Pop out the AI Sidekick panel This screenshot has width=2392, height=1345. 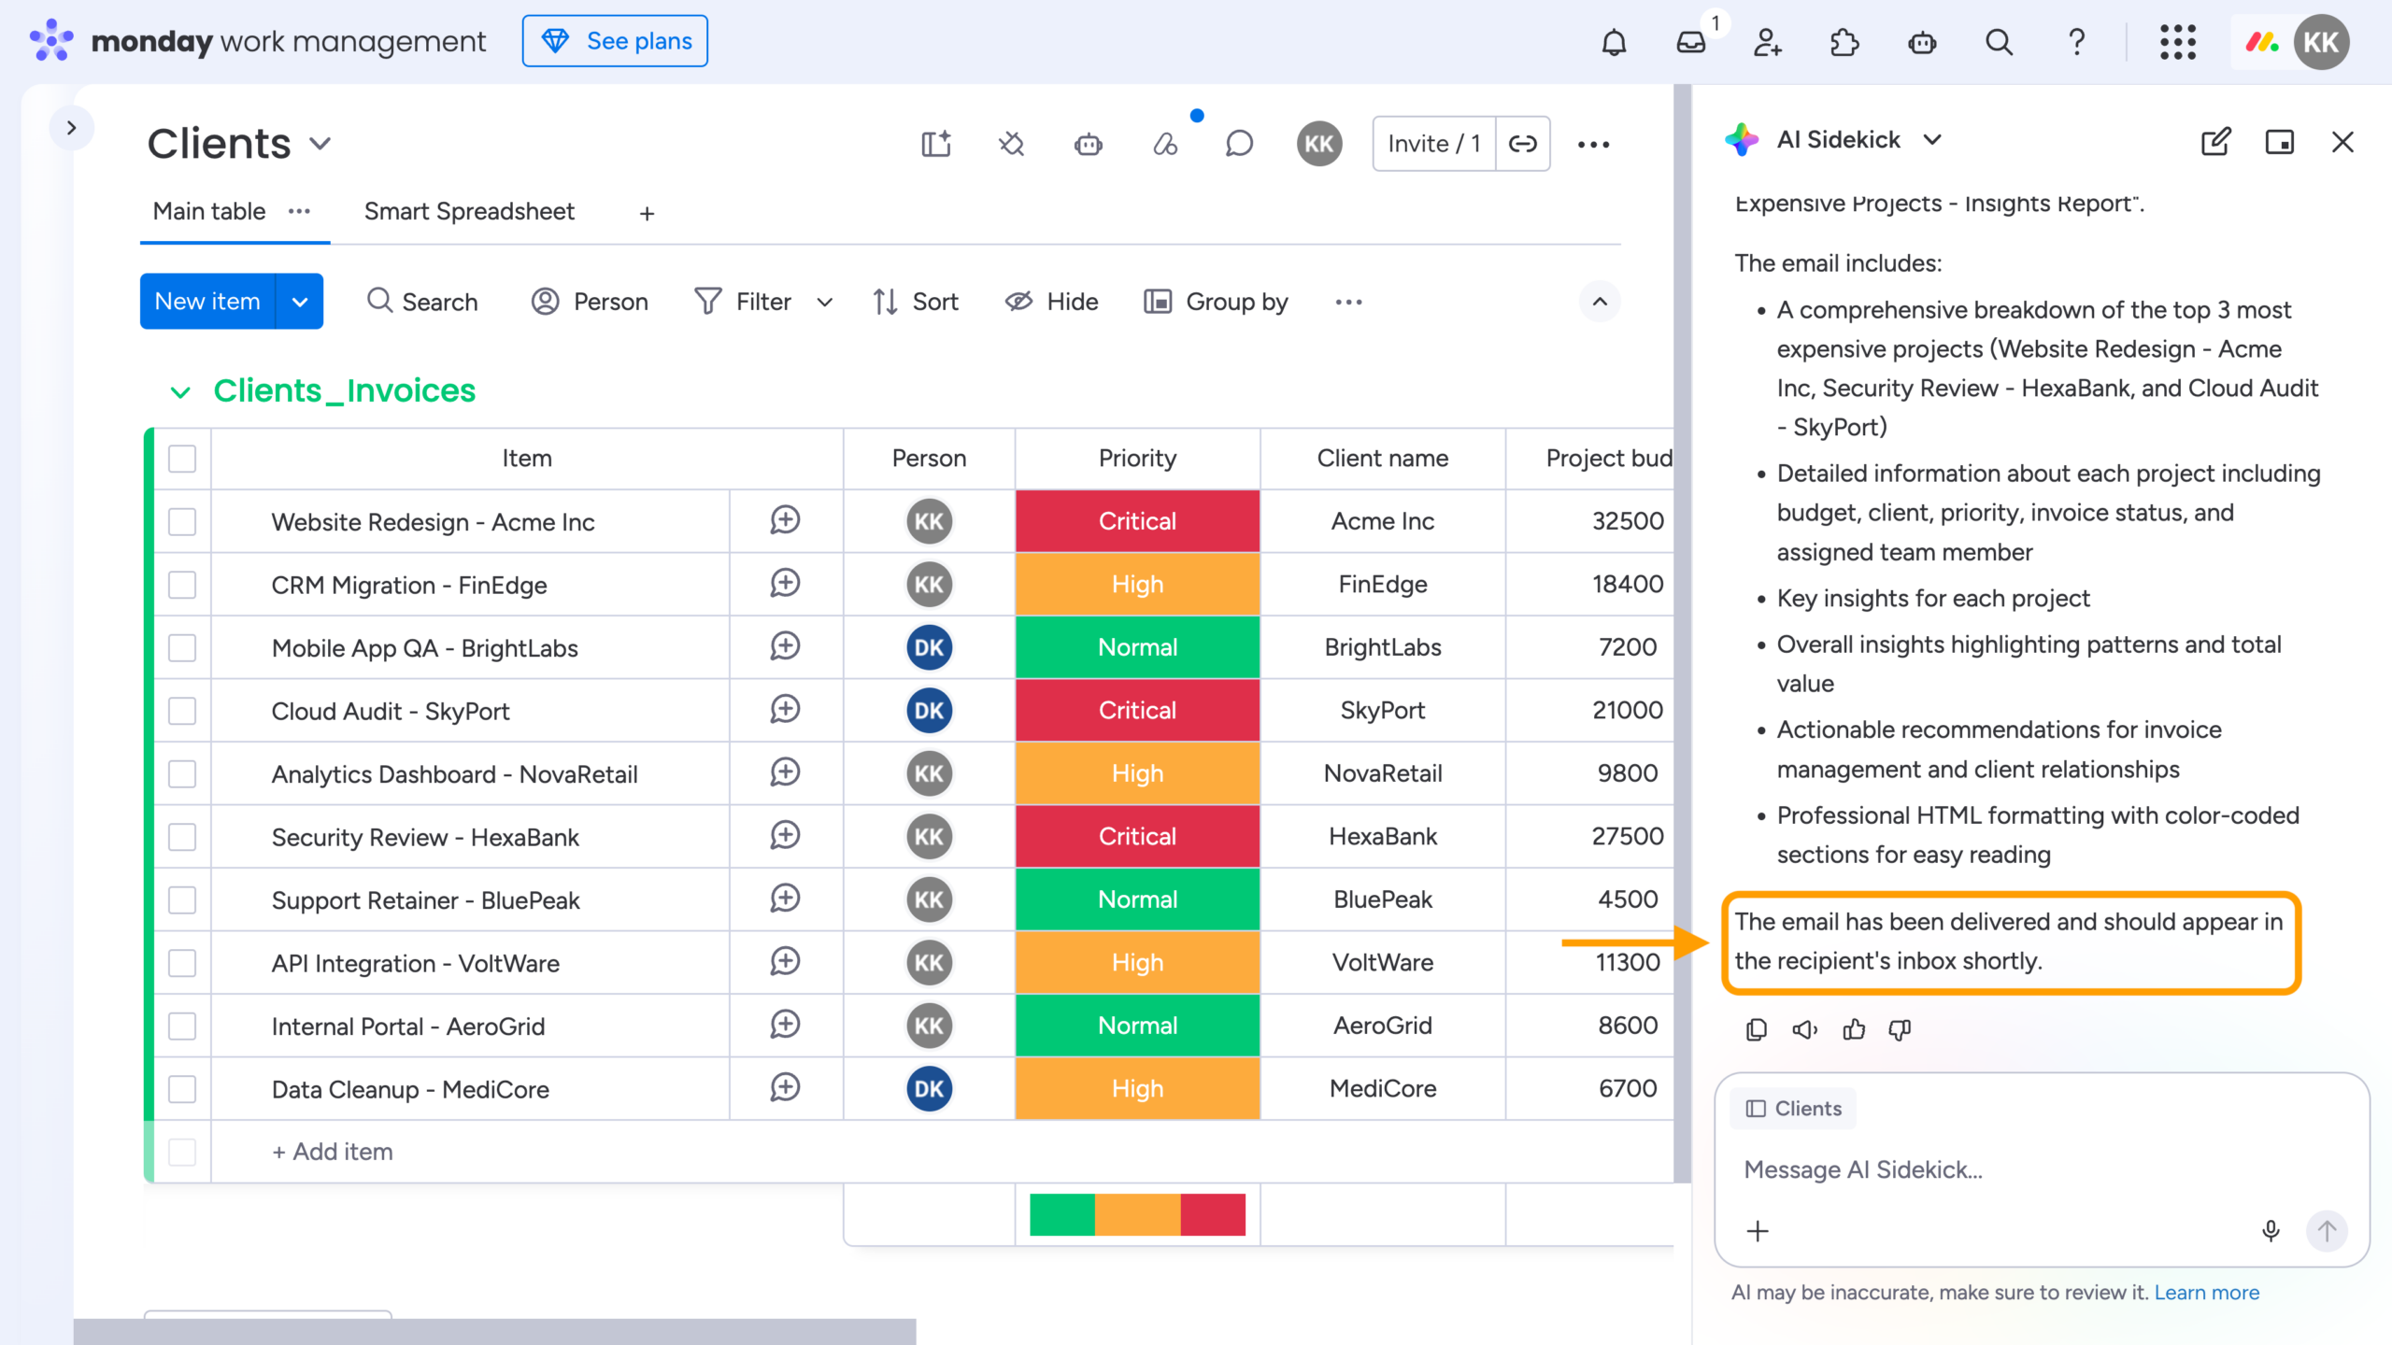pos(2279,141)
